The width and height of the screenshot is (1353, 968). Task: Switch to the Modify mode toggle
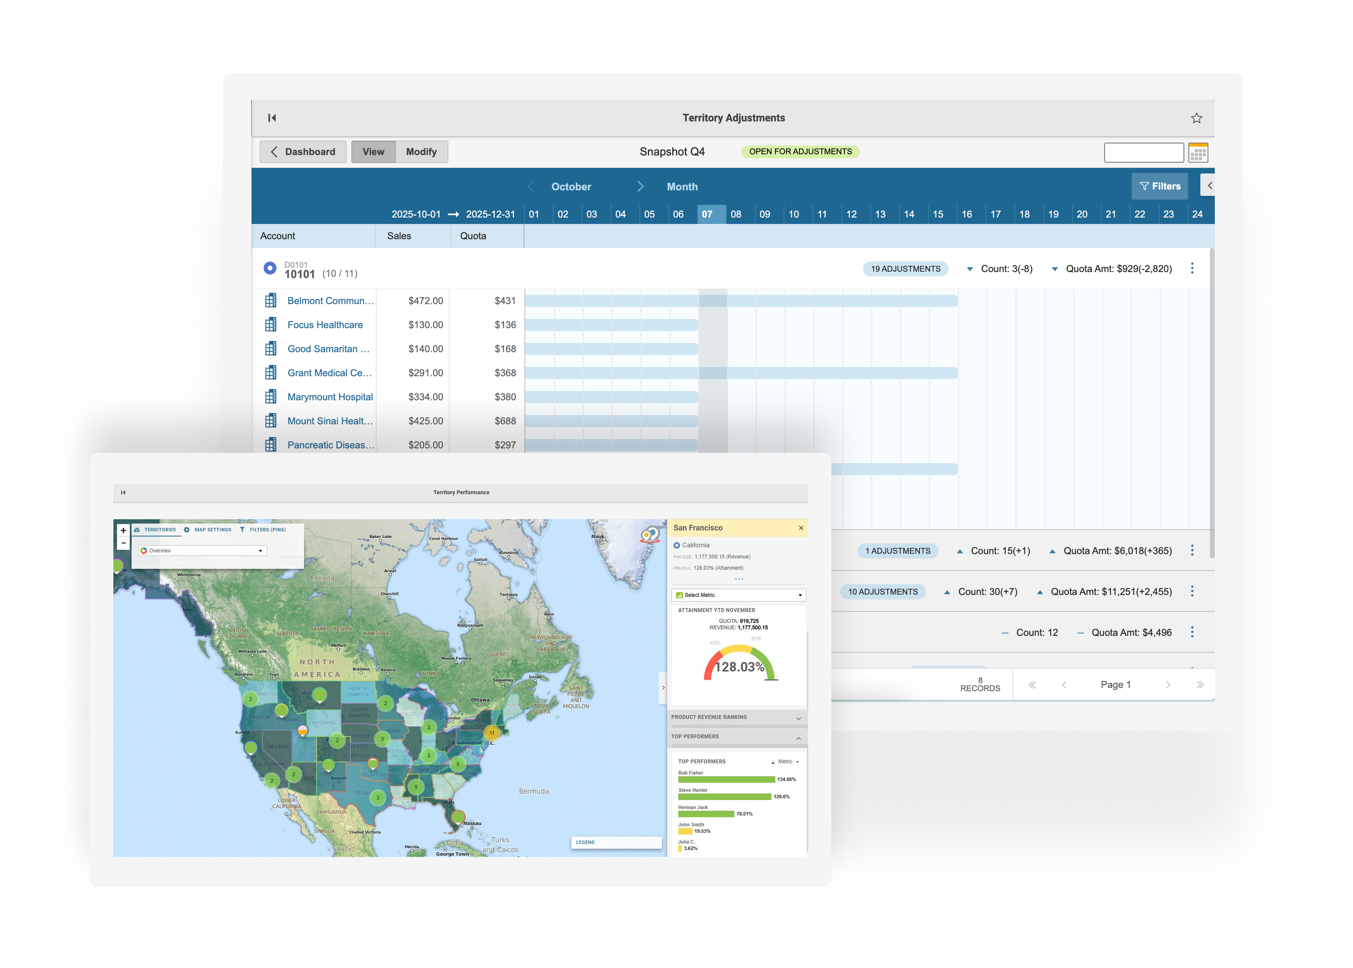[x=421, y=151]
